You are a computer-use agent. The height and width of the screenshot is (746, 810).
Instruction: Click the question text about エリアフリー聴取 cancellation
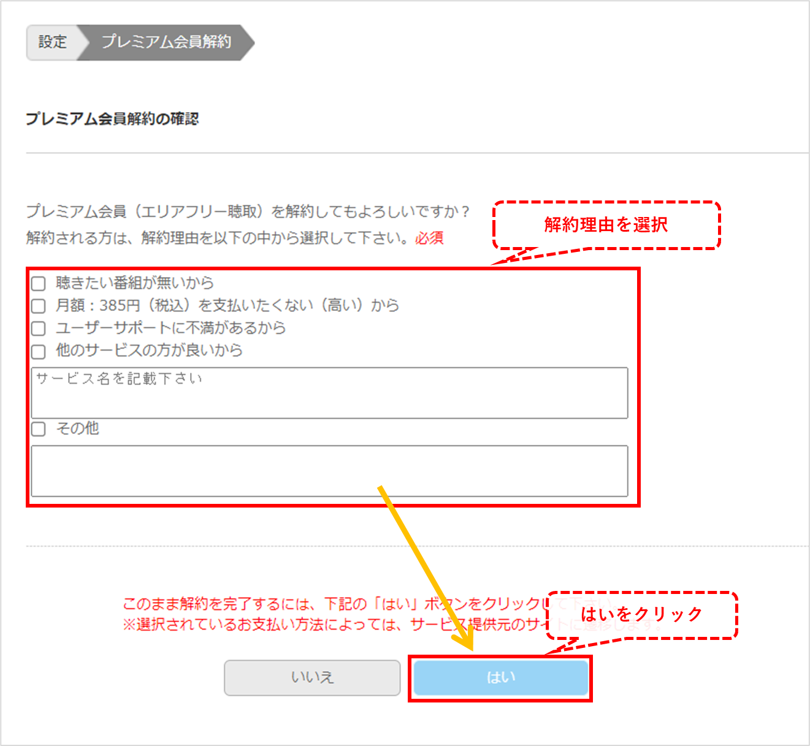[248, 211]
